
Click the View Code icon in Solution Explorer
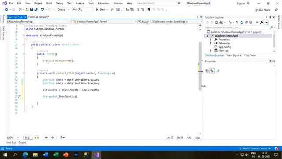257,23
